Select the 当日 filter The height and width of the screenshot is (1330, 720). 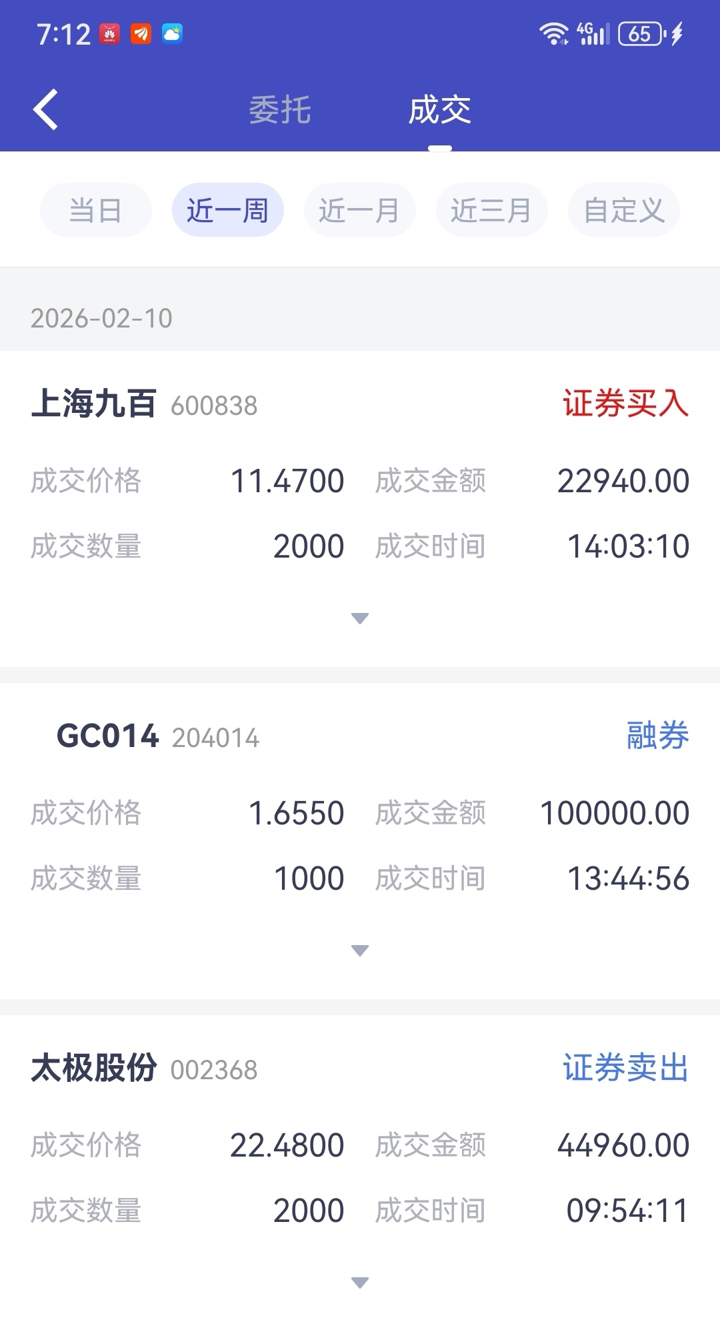(x=96, y=210)
